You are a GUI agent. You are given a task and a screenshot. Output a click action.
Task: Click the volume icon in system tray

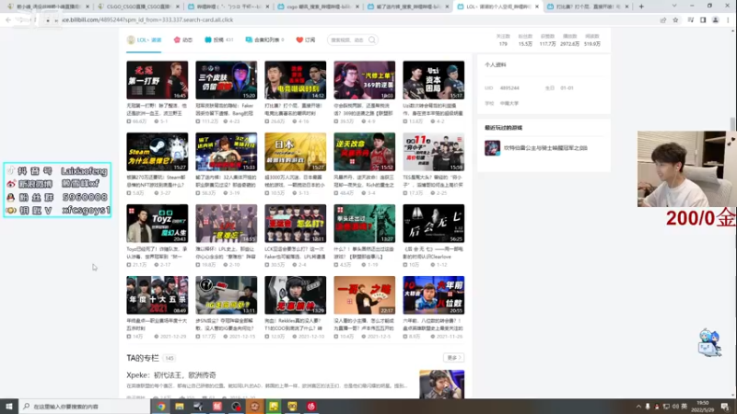[x=675, y=407]
